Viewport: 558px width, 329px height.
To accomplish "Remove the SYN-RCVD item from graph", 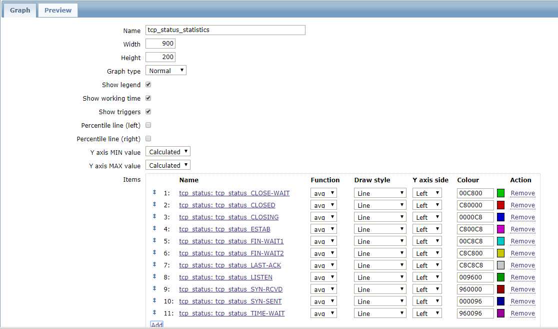I will pyautogui.click(x=522, y=289).
